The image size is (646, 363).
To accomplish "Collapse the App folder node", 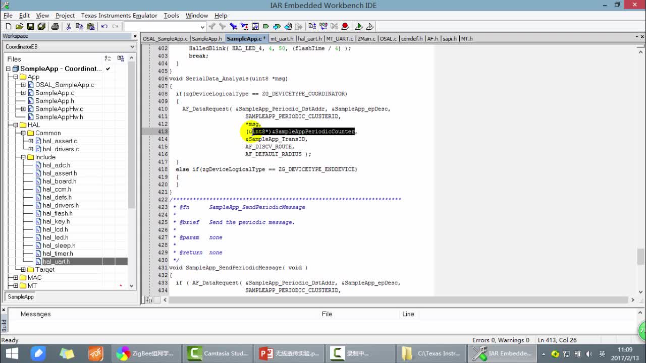I will coord(16,77).
